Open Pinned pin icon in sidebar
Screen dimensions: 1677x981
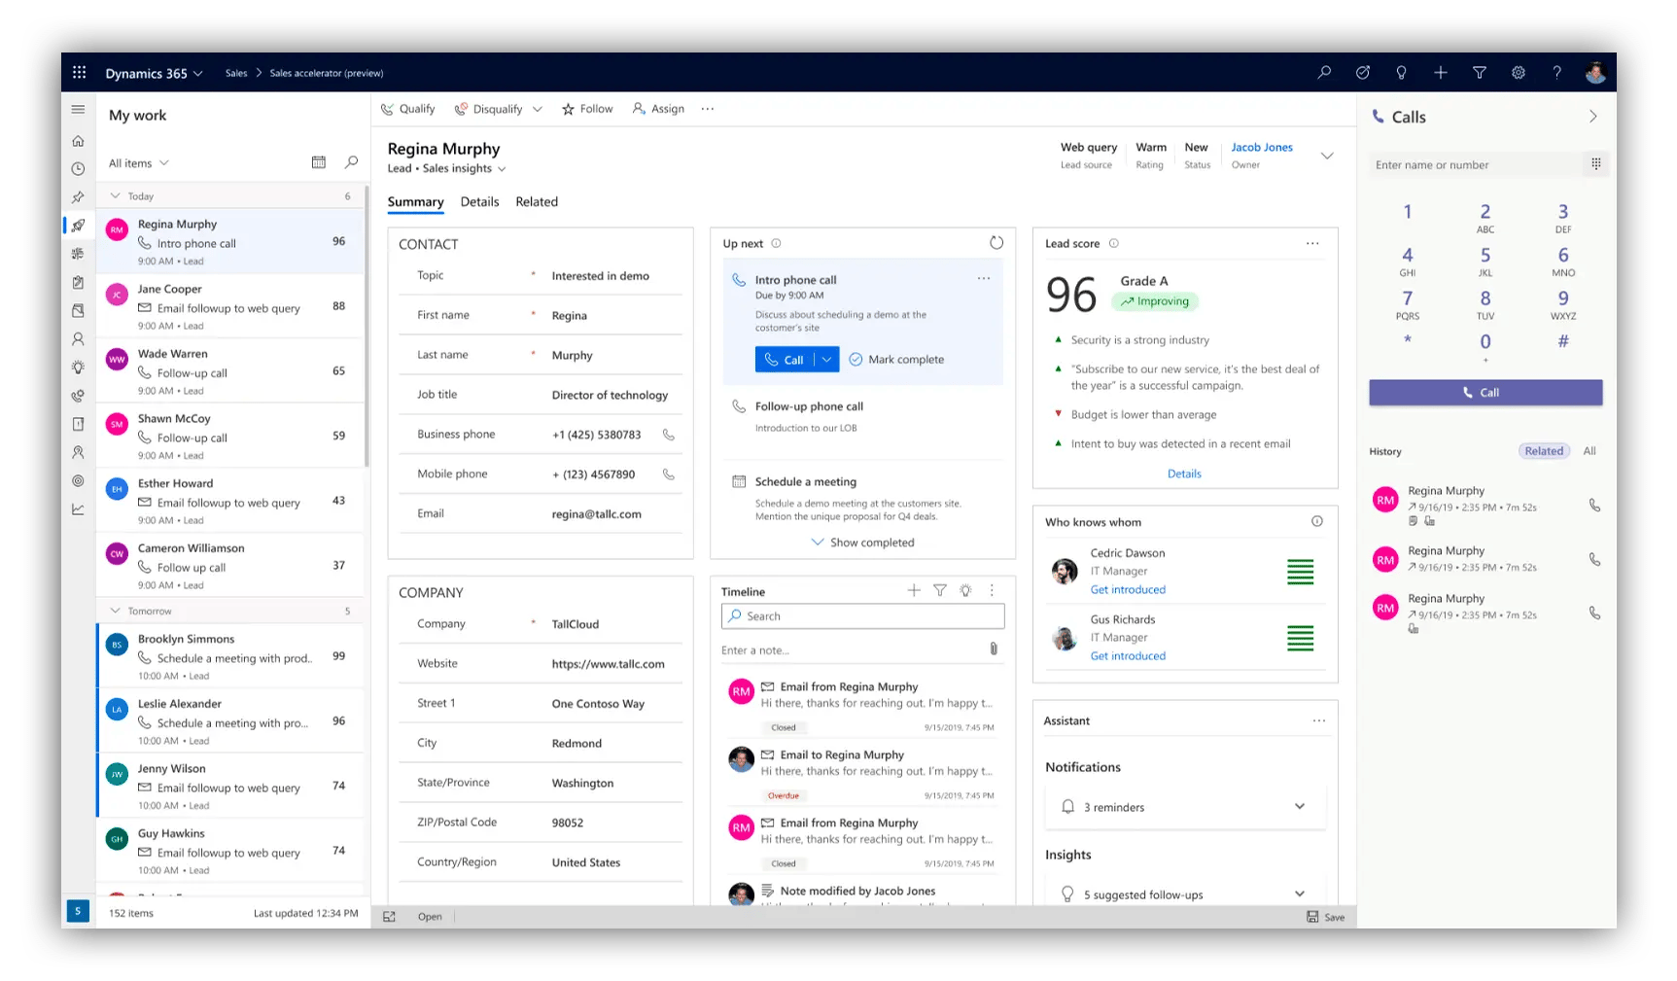pos(78,197)
